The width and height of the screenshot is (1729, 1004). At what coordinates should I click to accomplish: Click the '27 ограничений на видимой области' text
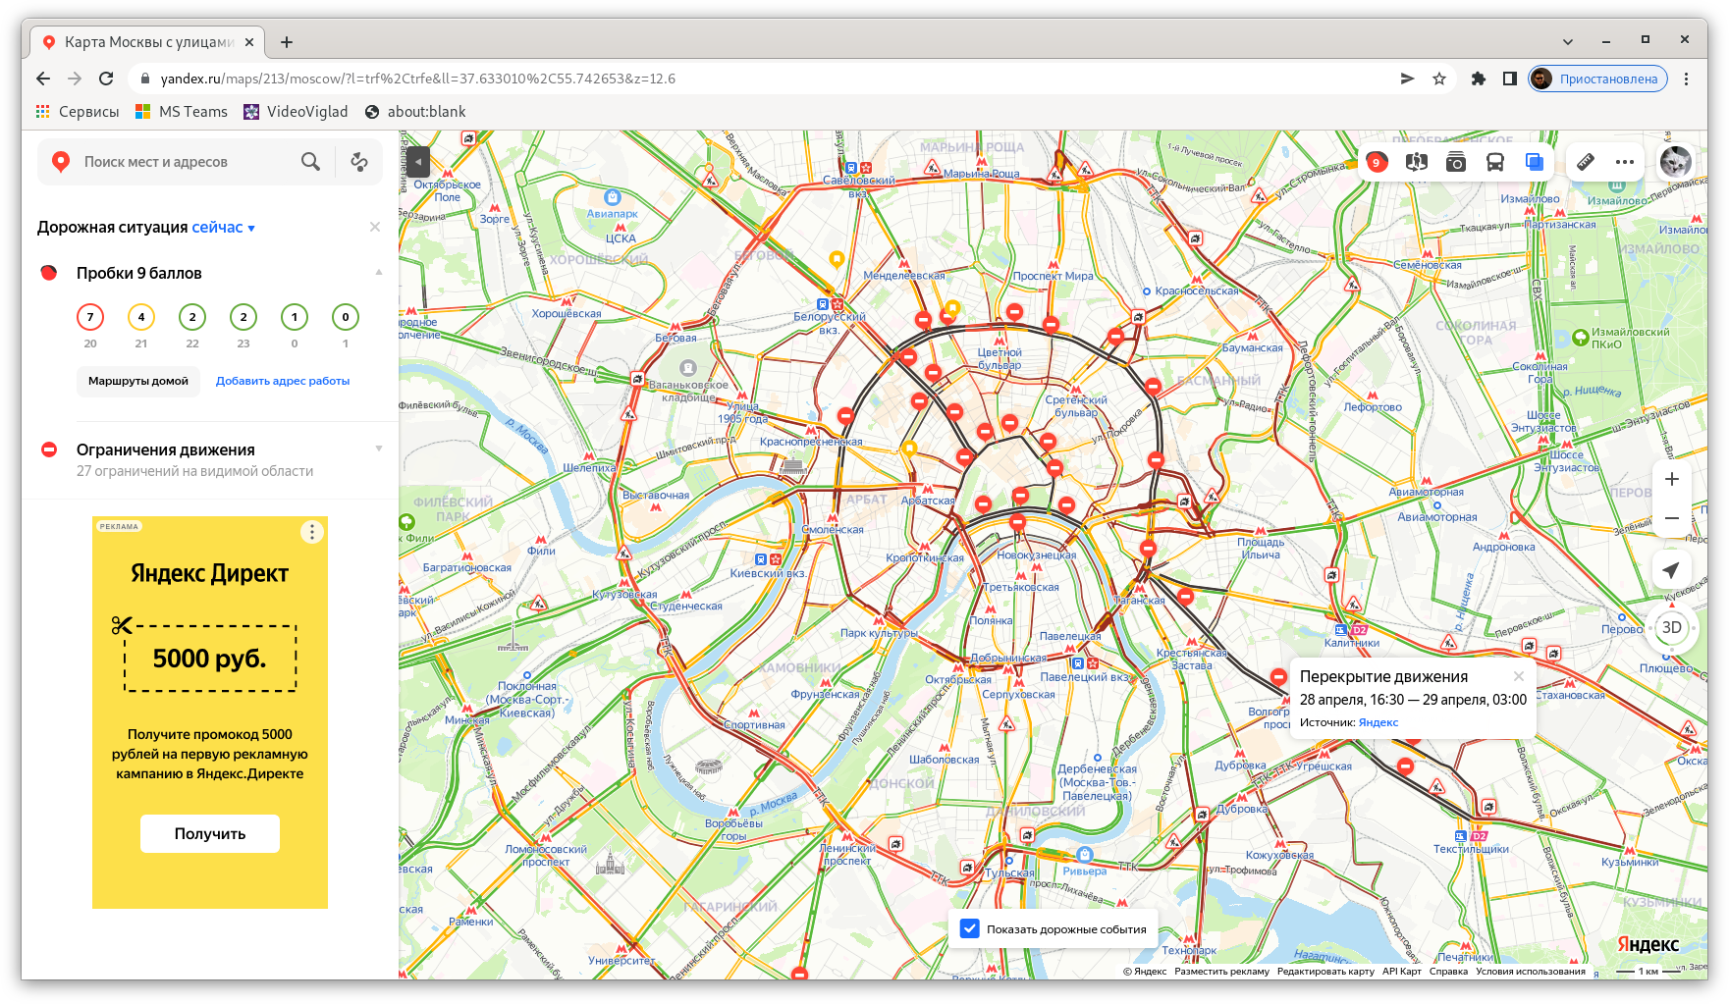[x=195, y=471]
